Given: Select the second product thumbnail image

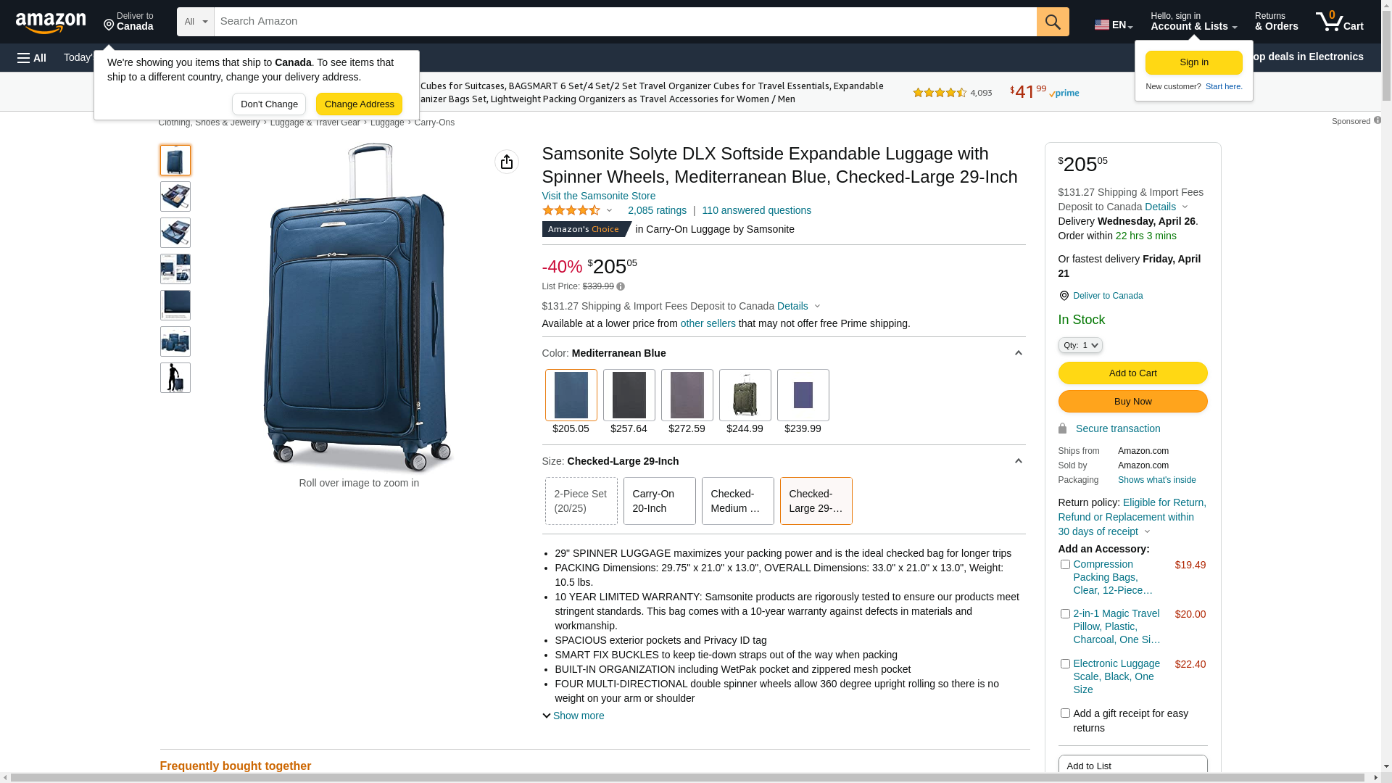Looking at the screenshot, I should (175, 196).
